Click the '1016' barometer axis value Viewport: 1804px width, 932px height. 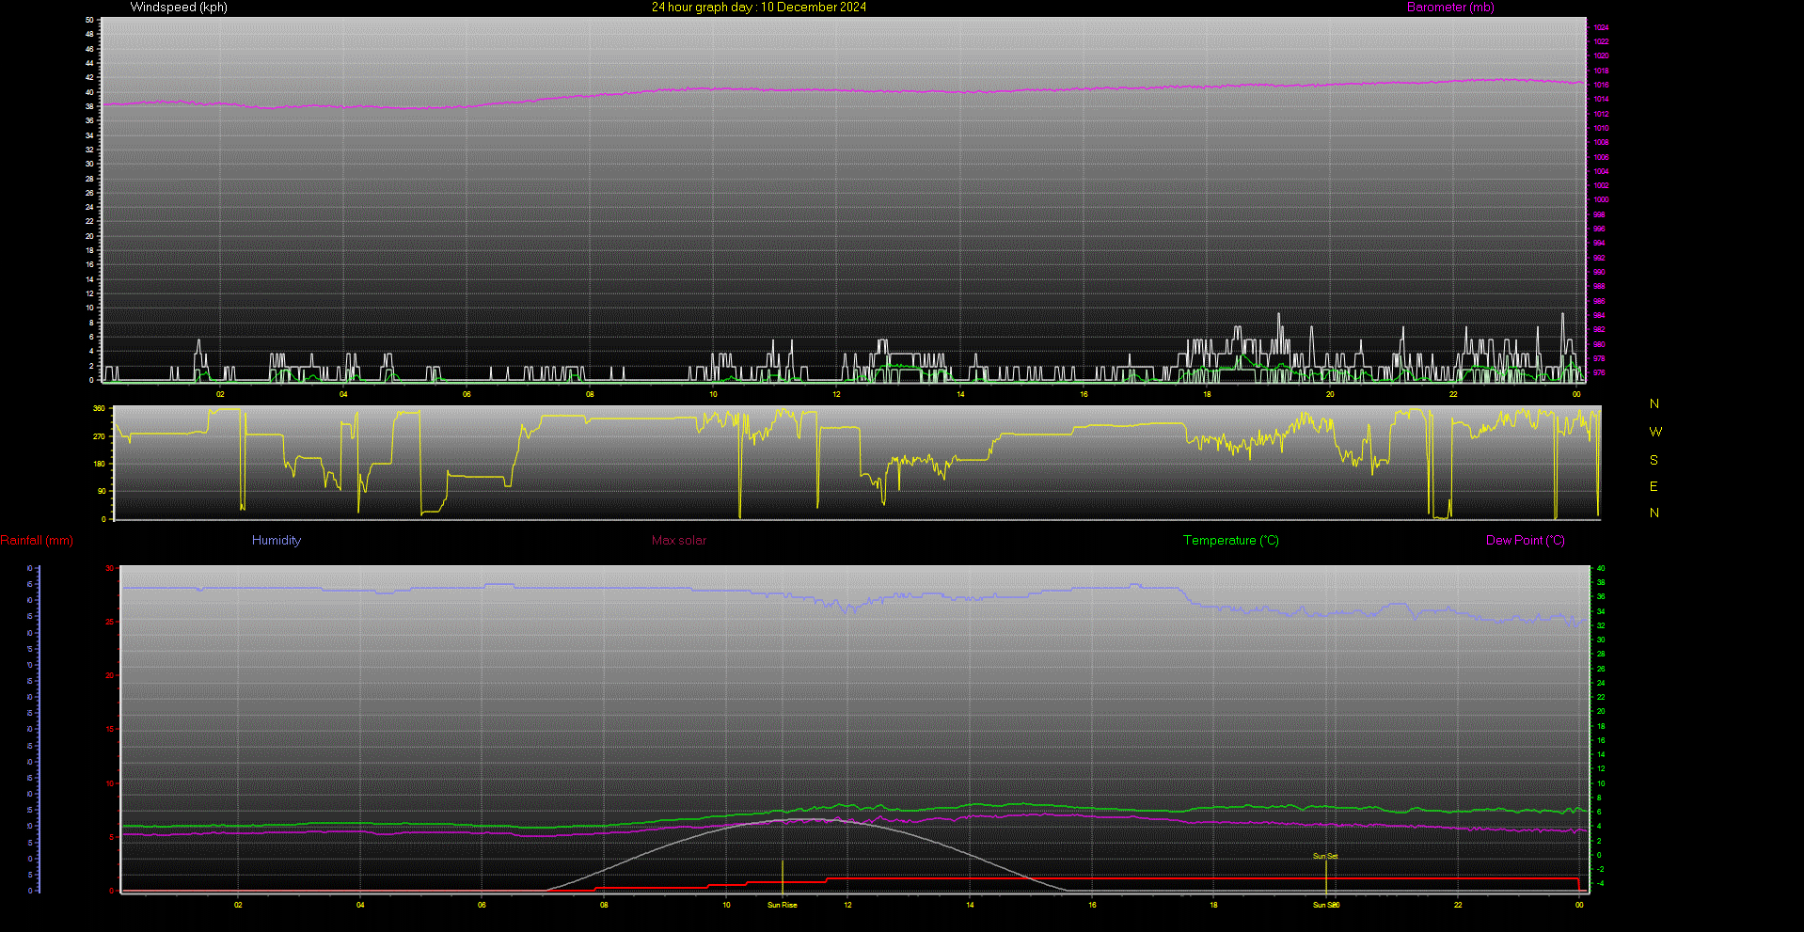click(x=1601, y=85)
